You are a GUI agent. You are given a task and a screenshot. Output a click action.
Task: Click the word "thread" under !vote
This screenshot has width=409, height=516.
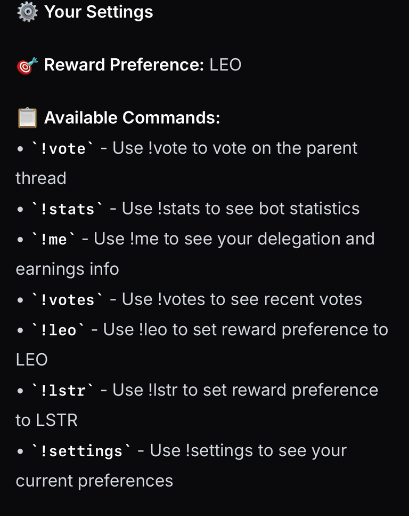click(x=41, y=178)
